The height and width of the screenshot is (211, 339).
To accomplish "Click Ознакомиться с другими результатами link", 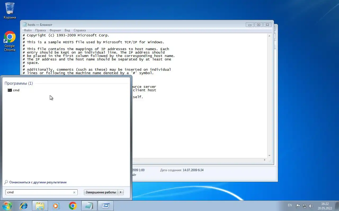I will (38, 182).
